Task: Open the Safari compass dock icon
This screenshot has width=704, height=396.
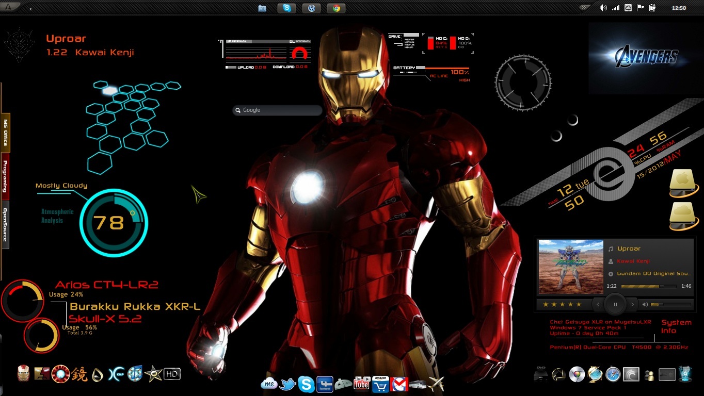Action: pos(613,374)
